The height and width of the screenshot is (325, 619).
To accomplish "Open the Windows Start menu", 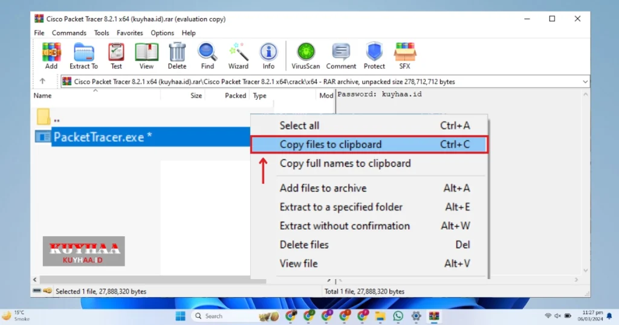I will pyautogui.click(x=180, y=316).
